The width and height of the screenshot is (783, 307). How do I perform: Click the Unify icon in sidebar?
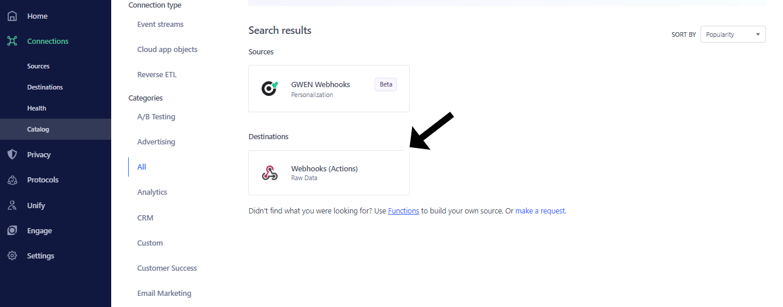[12, 205]
